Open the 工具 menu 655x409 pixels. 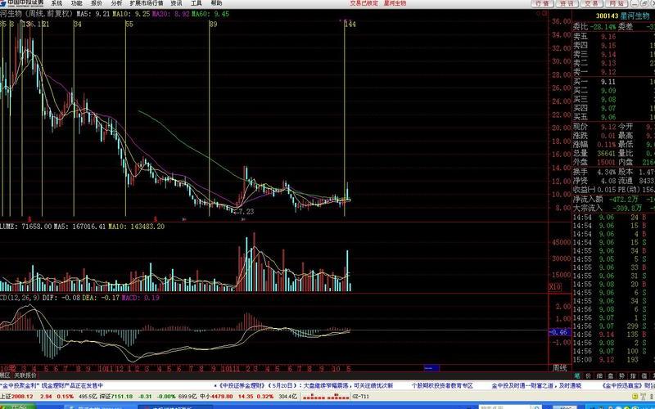(196, 3)
